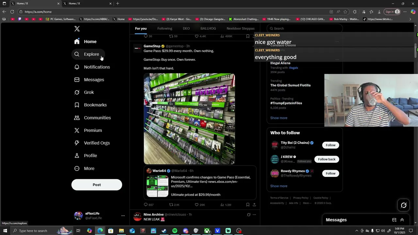Follow Rowdy Rhymes
Viewport: 418px width, 235px height.
[x=330, y=173]
